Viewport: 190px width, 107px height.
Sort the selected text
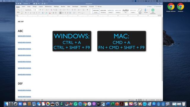pos(83,10)
